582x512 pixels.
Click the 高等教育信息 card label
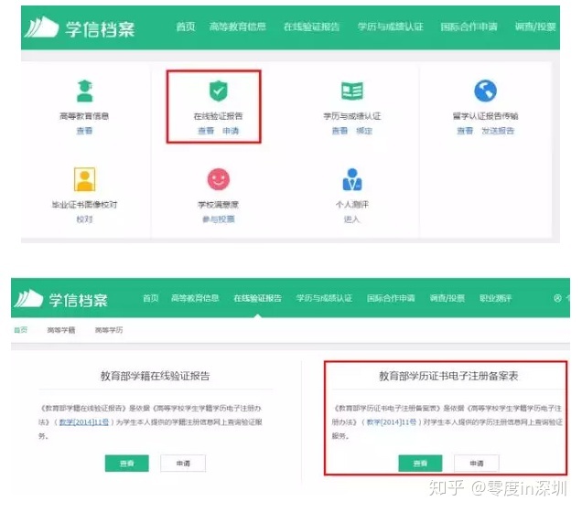pos(84,116)
